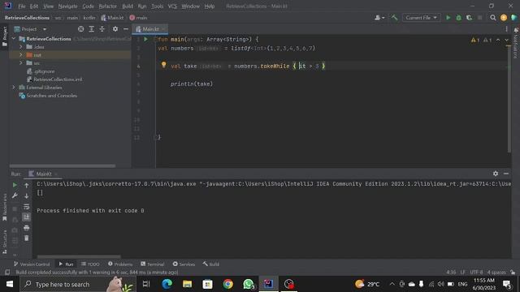Click the Print icon in Run panel
The width and height of the screenshot is (520, 292).
27,228
